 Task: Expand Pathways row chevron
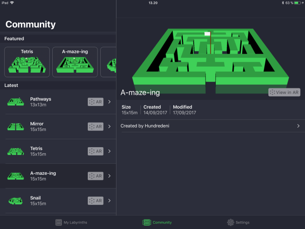coord(110,102)
